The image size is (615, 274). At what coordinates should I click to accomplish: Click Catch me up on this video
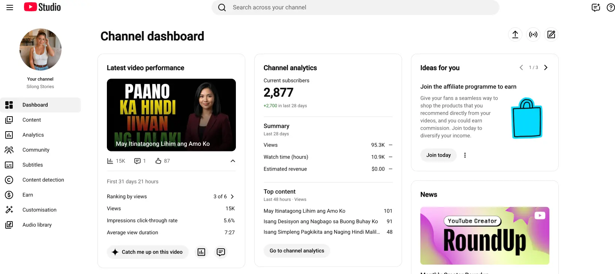click(x=148, y=252)
